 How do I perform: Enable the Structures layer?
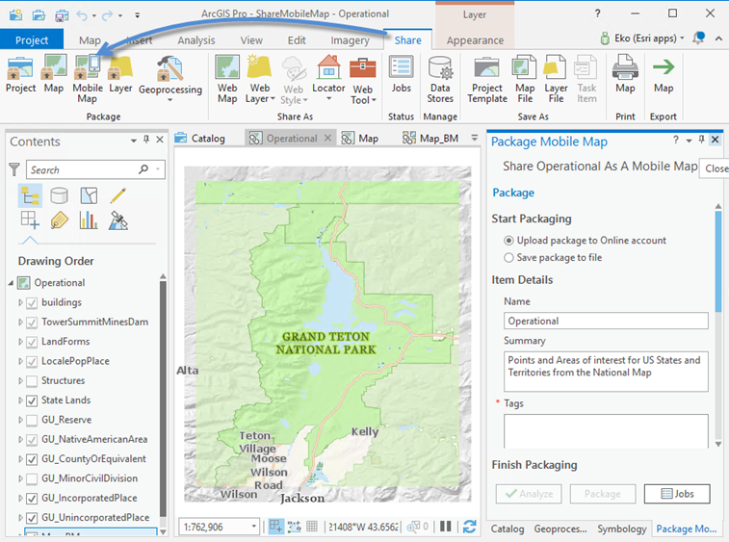coord(32,381)
